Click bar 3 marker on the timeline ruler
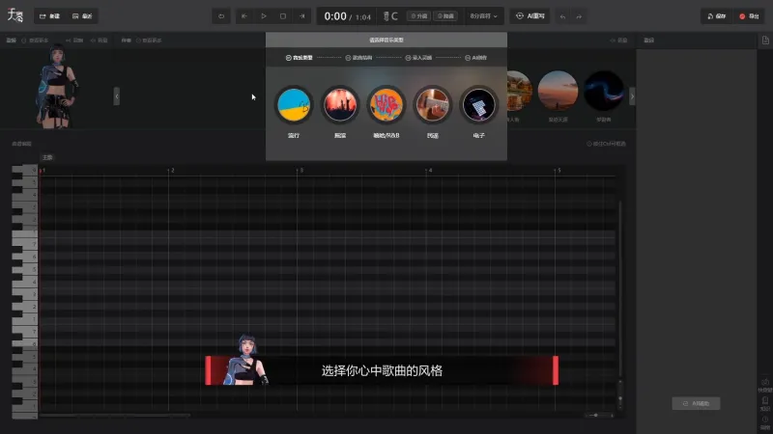 click(301, 171)
